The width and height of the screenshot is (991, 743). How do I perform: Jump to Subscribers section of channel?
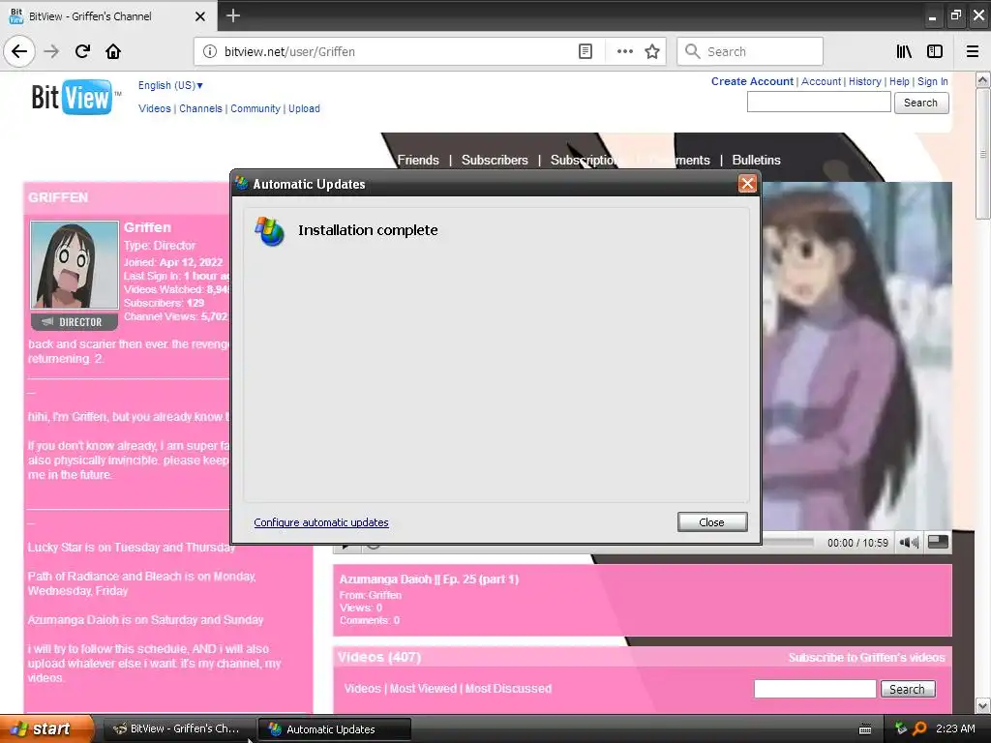(x=495, y=160)
